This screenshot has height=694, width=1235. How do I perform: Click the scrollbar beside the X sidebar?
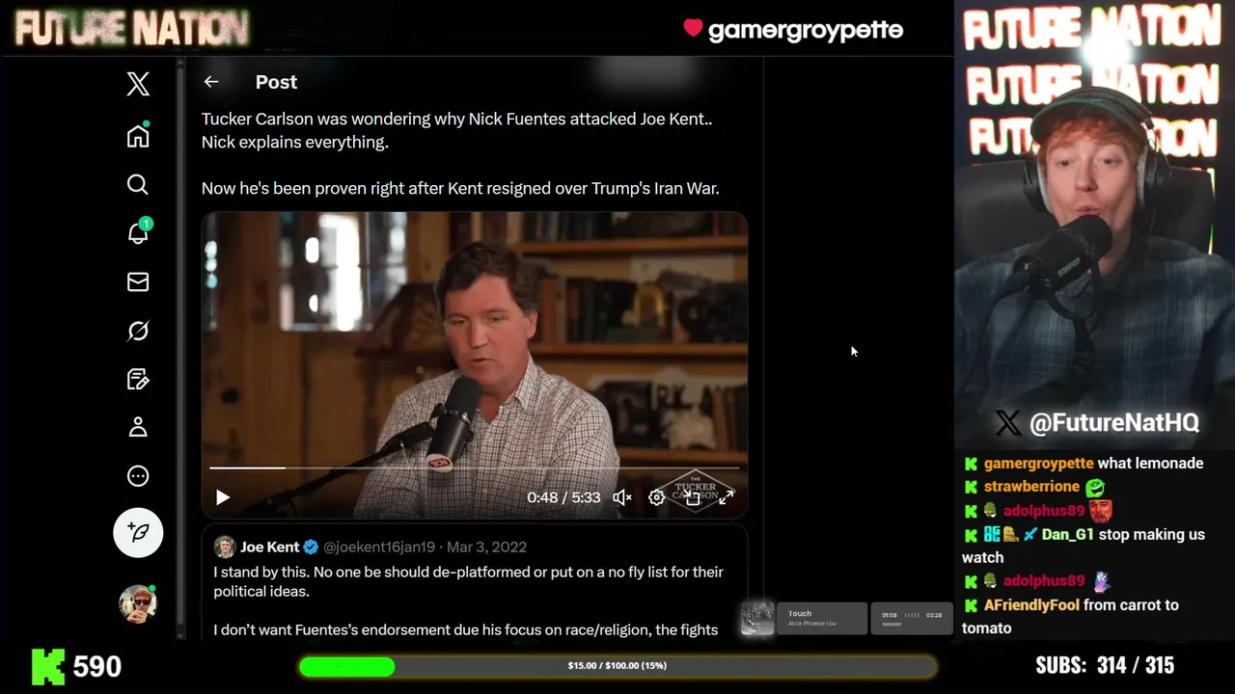tap(180, 347)
